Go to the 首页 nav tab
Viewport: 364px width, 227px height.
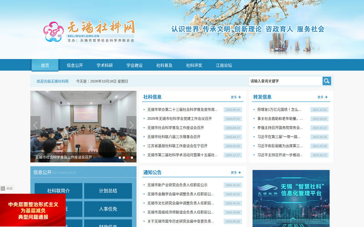click(45, 65)
